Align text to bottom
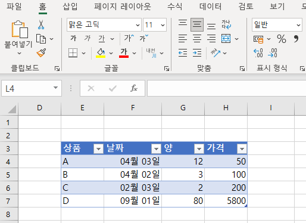Screen dimensions: 306x223 (x=211, y=26)
